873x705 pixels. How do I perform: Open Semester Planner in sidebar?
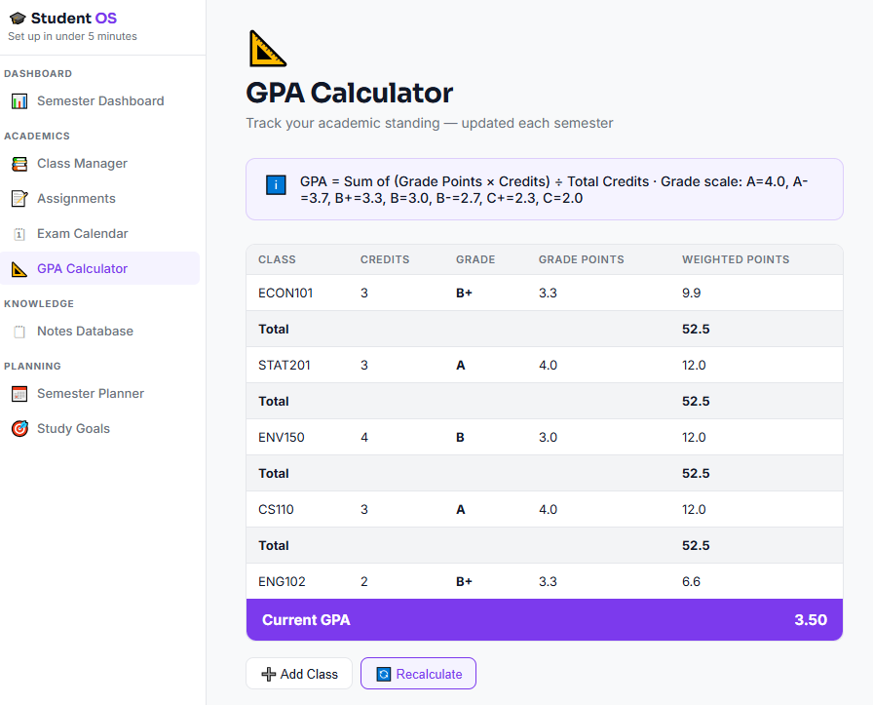pyautogui.click(x=99, y=394)
